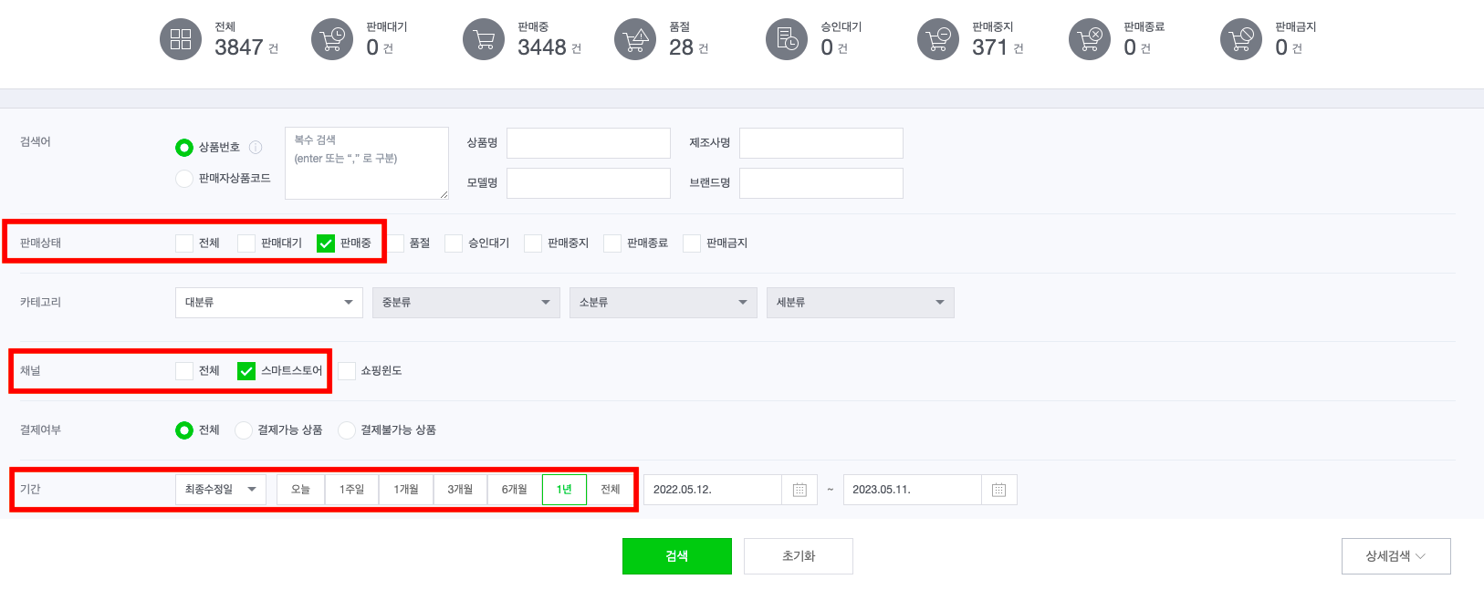Select the 오늘 period tab
1484x590 pixels.
pos(301,490)
